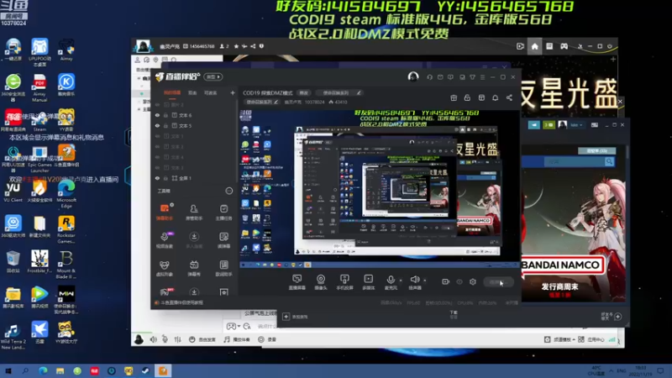
Task: Click the search field in Steam window
Action: coord(574,161)
